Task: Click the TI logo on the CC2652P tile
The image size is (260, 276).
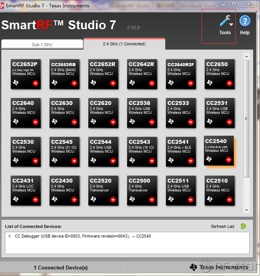Action: coord(16,83)
